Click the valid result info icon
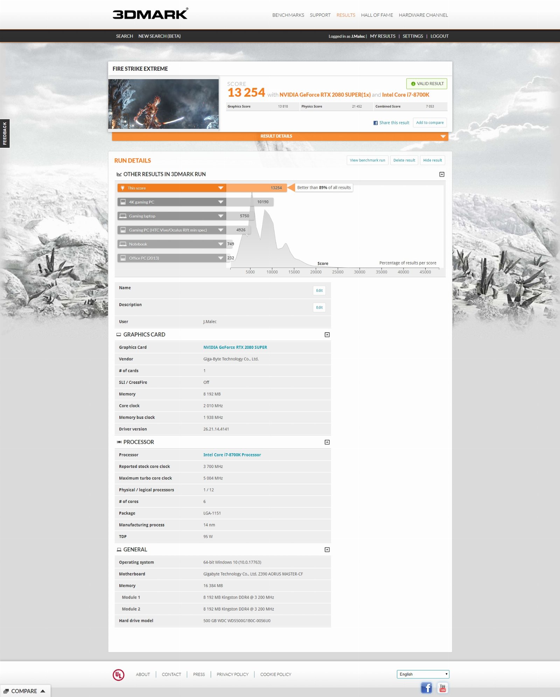 pos(413,84)
